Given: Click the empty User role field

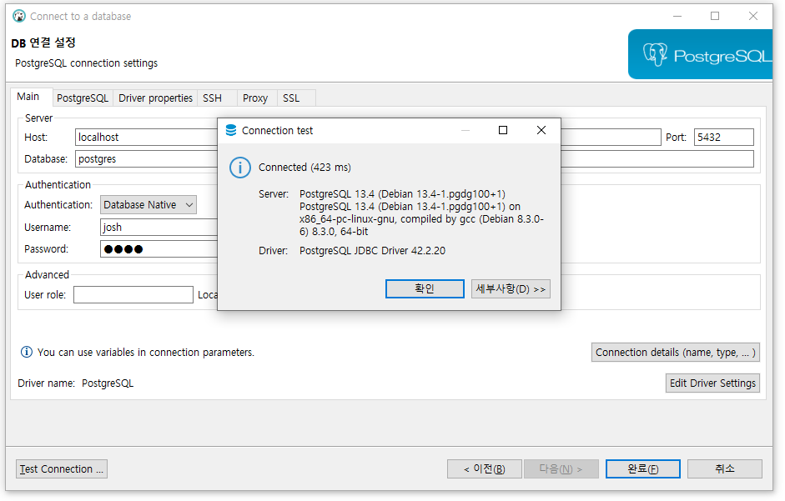Looking at the screenshot, I should pyautogui.click(x=133, y=295).
